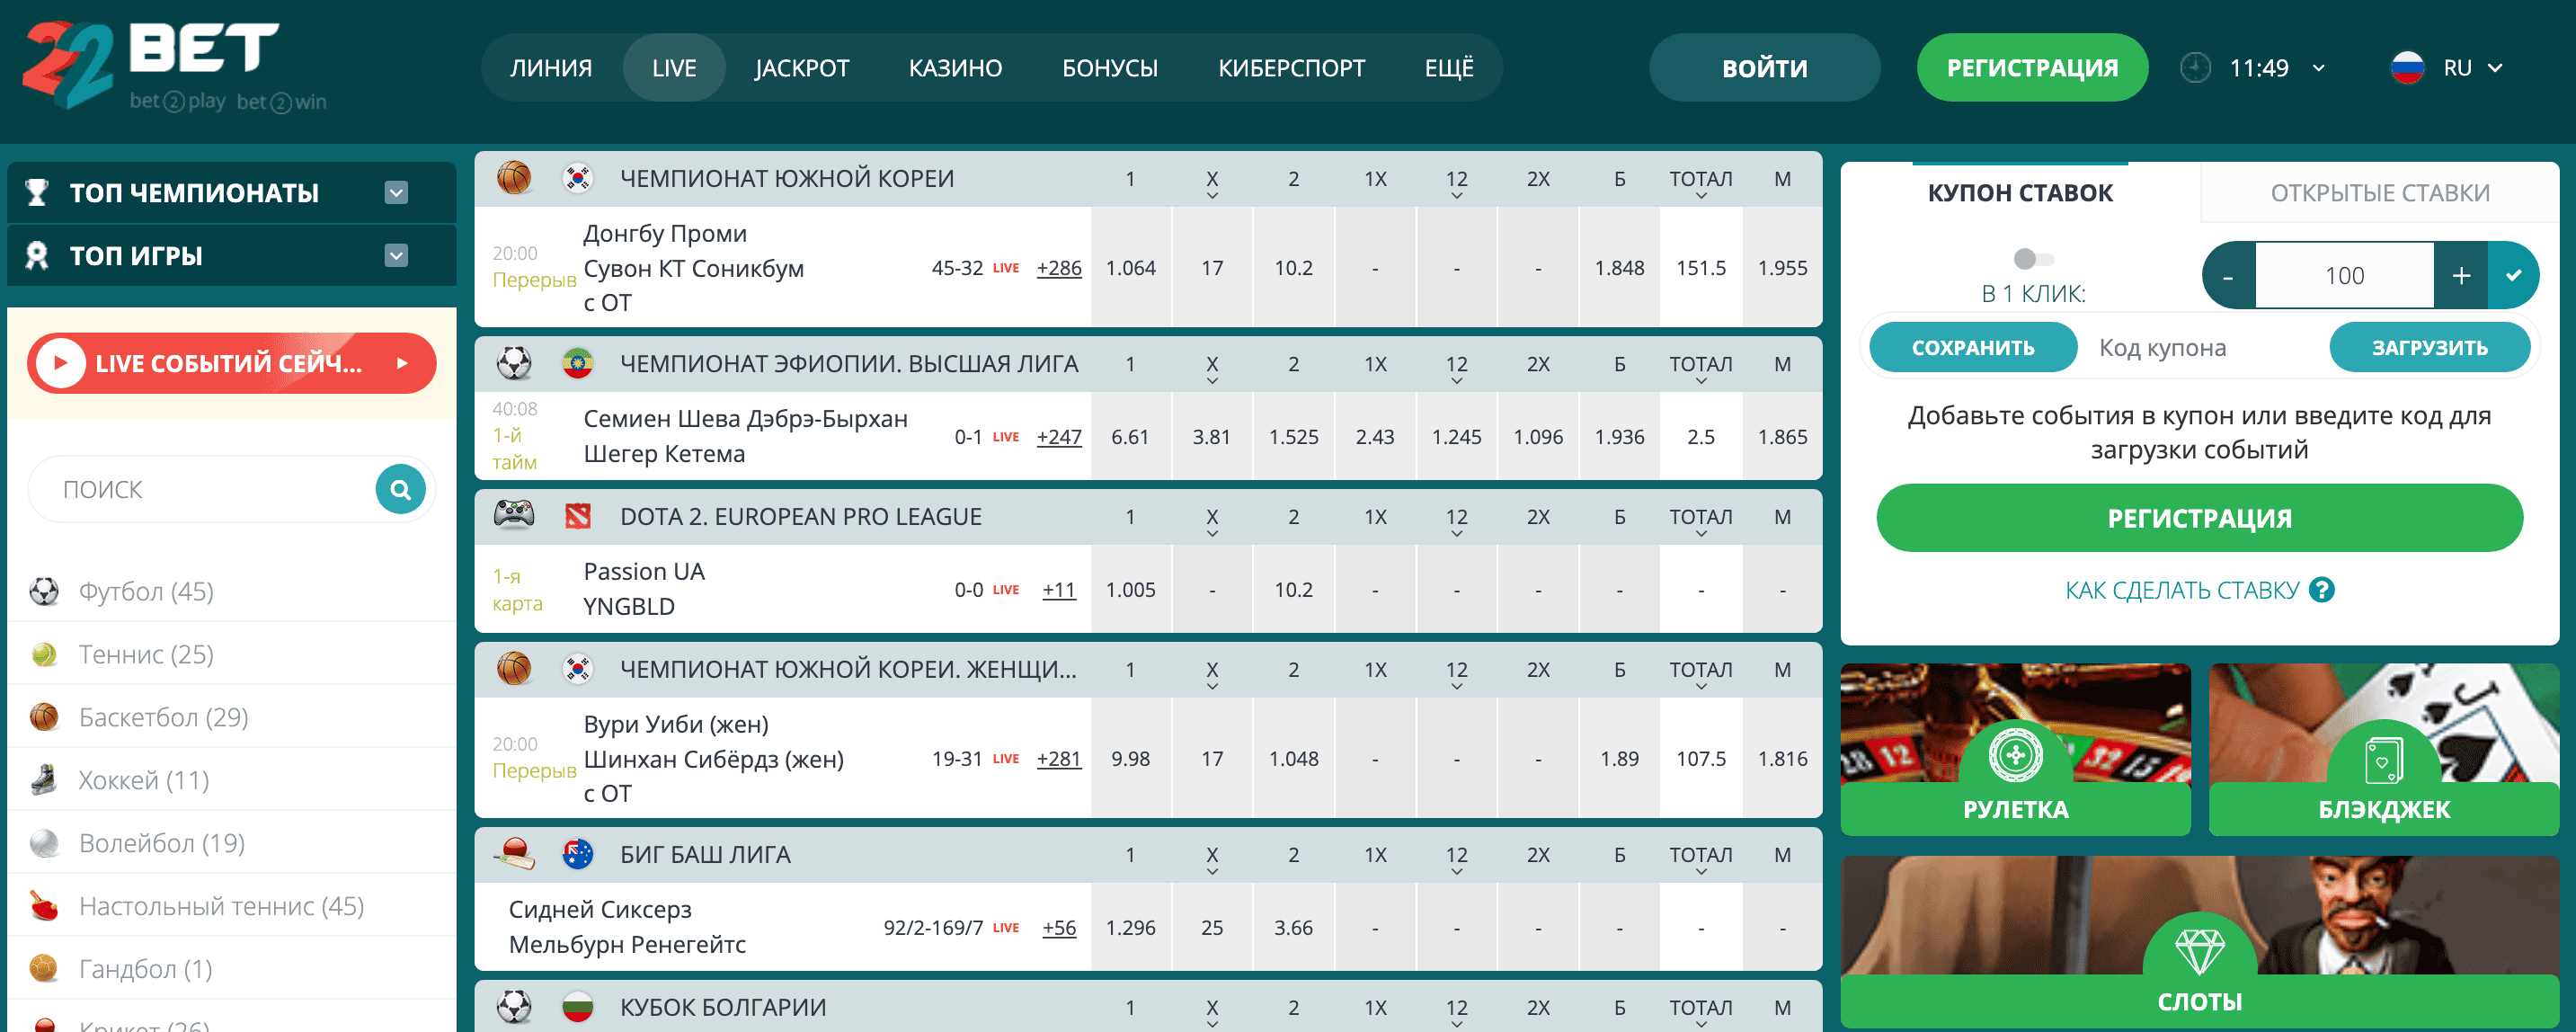Open the Казино menu
This screenshot has height=1032, width=2576.
(955, 68)
